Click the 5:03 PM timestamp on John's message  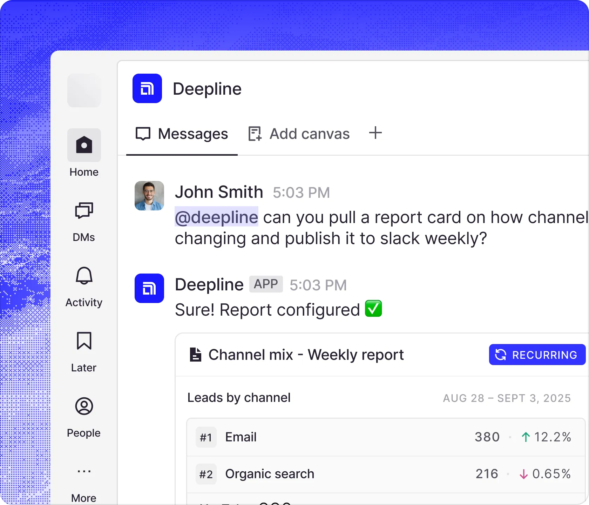click(x=301, y=192)
